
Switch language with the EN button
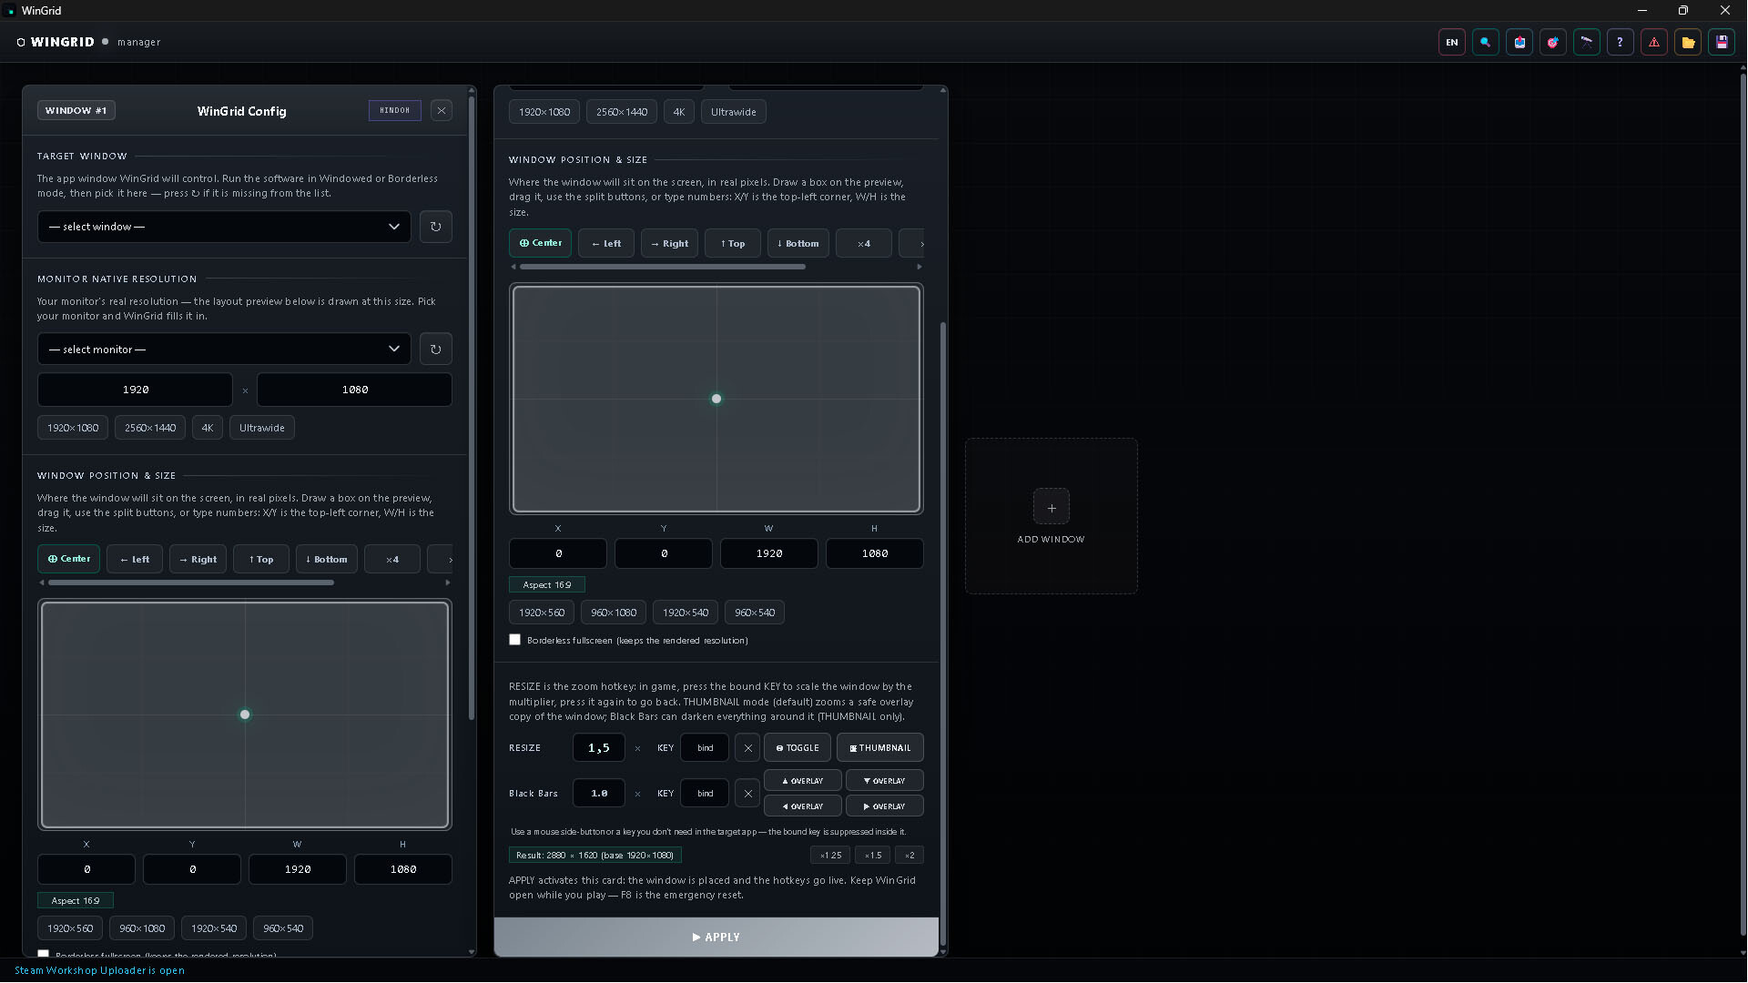tap(1451, 42)
